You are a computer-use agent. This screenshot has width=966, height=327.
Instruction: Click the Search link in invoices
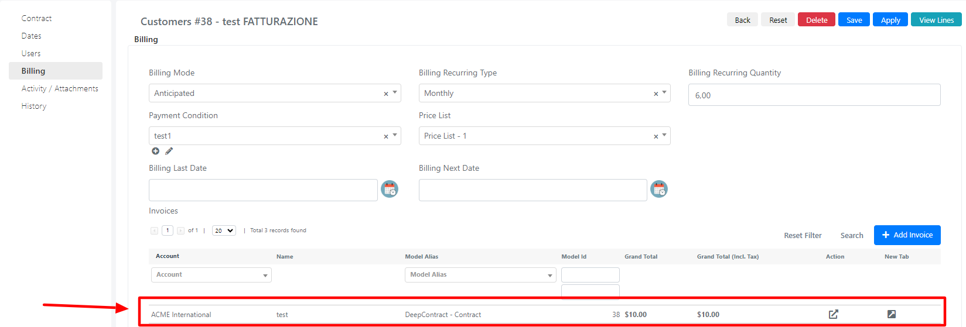tap(852, 236)
